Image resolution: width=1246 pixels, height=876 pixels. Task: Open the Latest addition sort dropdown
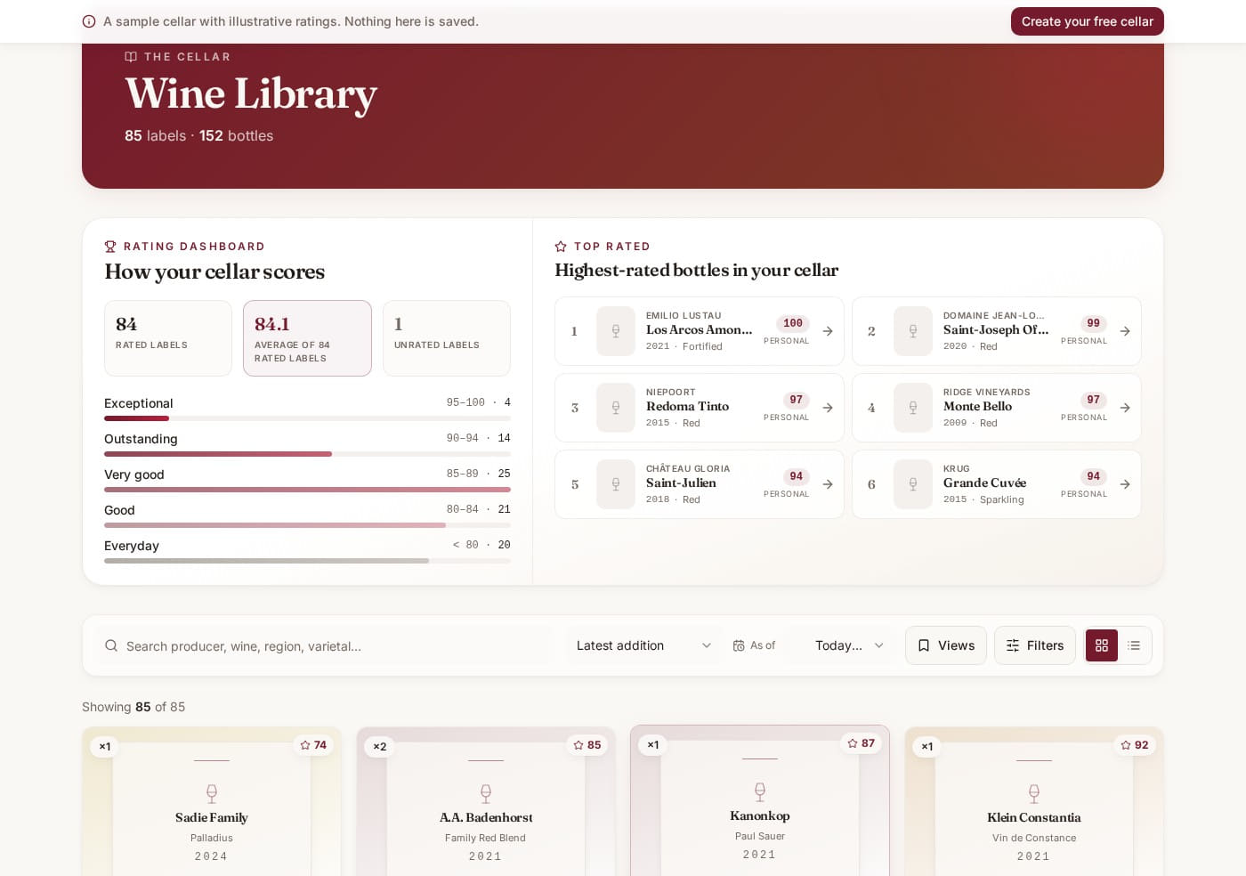point(644,645)
